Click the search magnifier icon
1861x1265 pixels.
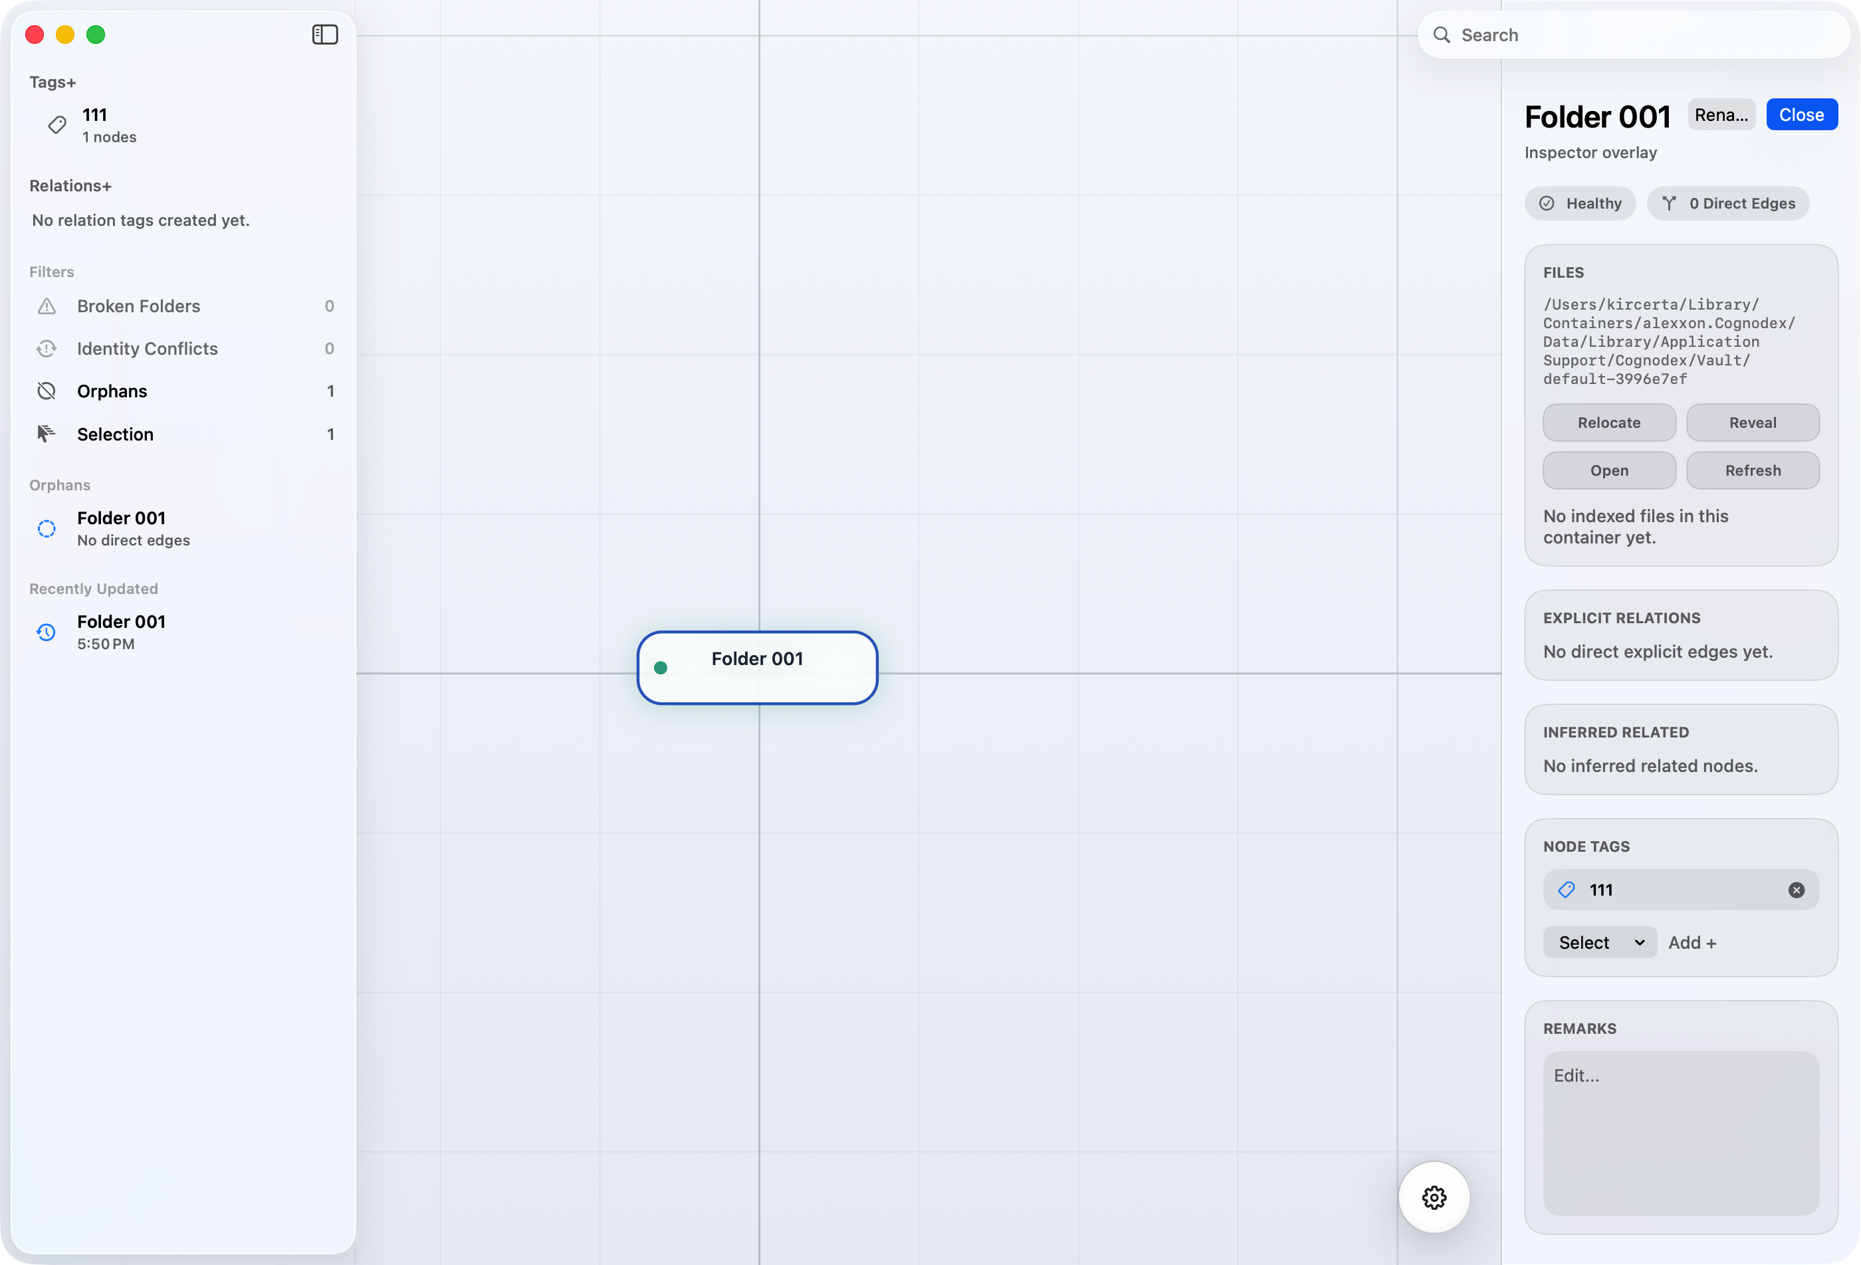tap(1442, 35)
